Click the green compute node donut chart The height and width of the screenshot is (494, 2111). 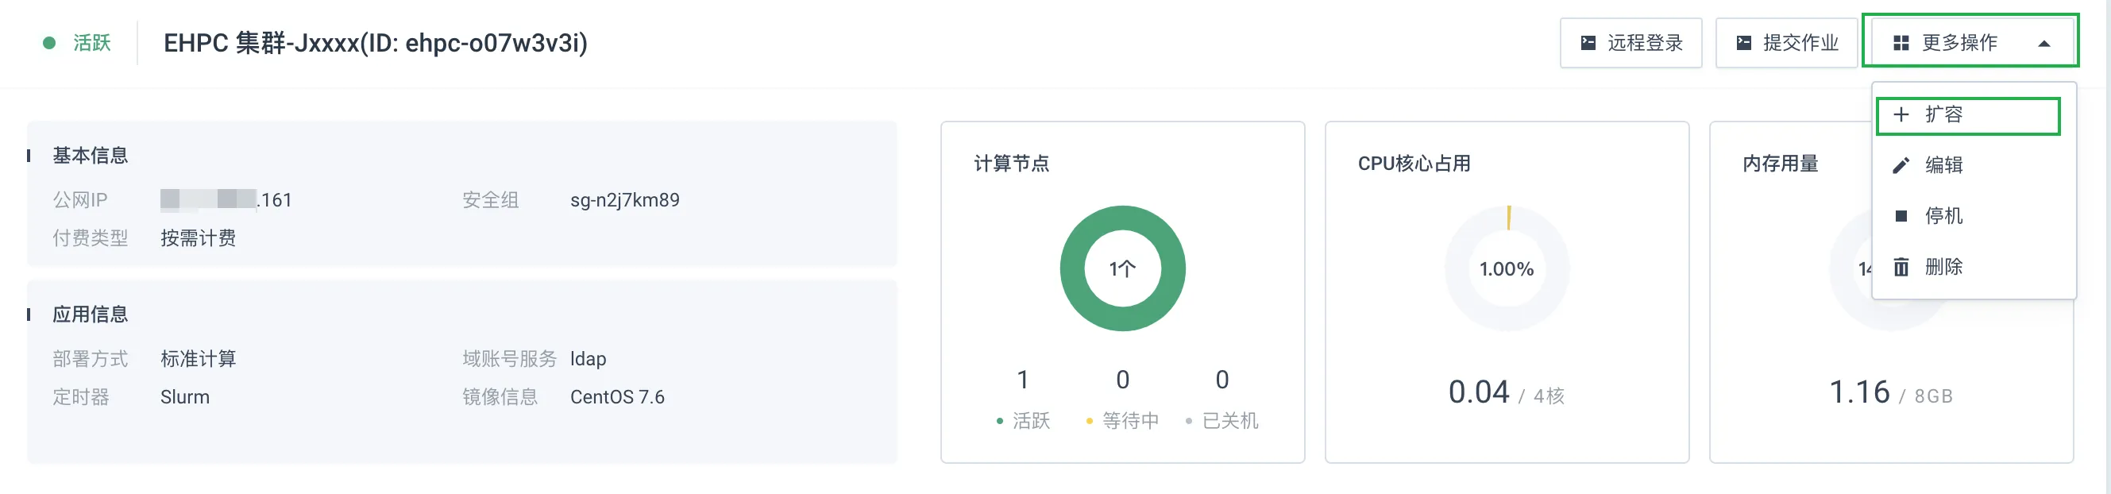pyautogui.click(x=1123, y=268)
